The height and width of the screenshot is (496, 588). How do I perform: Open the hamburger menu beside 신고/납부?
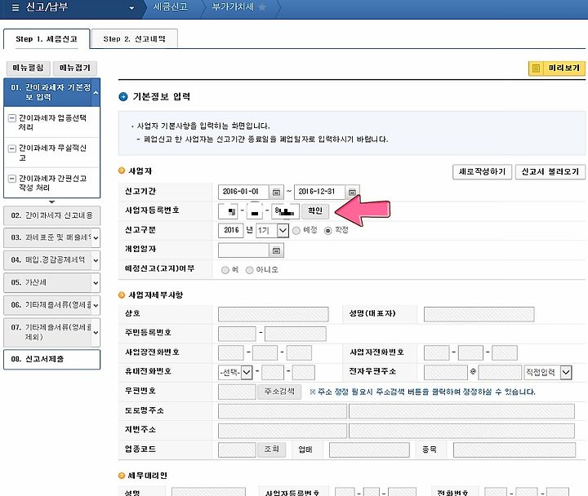click(16, 7)
